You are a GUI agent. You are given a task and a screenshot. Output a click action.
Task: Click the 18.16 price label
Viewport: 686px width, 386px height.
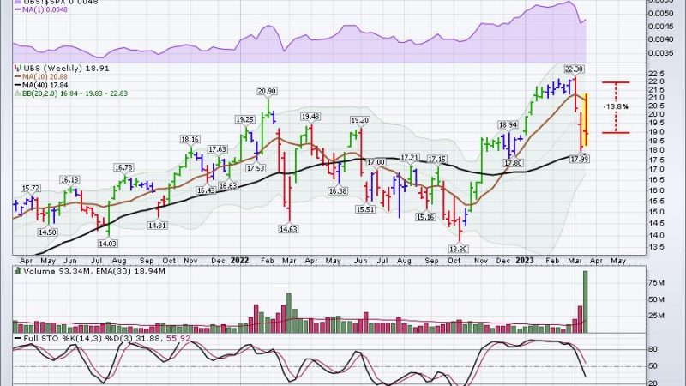click(190, 139)
